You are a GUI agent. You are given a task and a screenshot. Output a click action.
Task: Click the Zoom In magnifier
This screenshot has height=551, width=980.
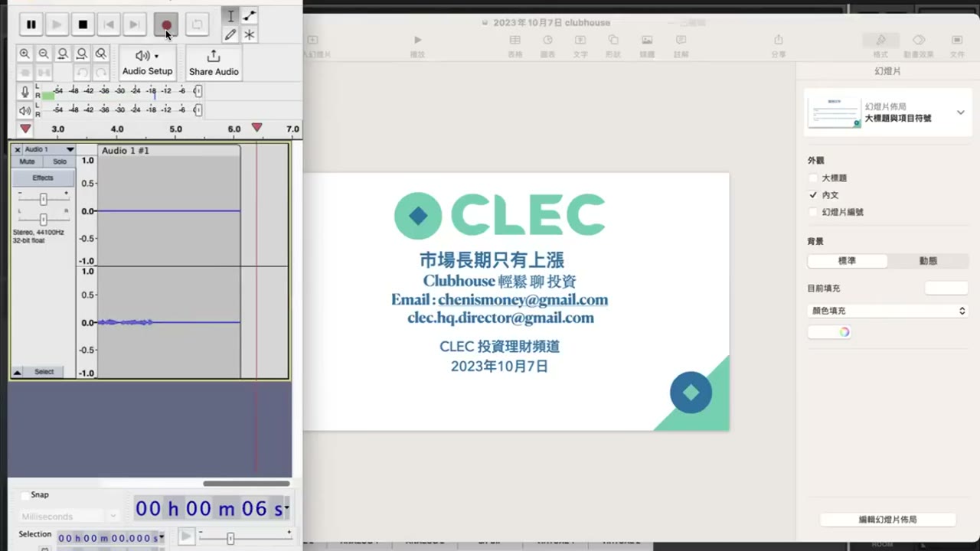(x=24, y=54)
